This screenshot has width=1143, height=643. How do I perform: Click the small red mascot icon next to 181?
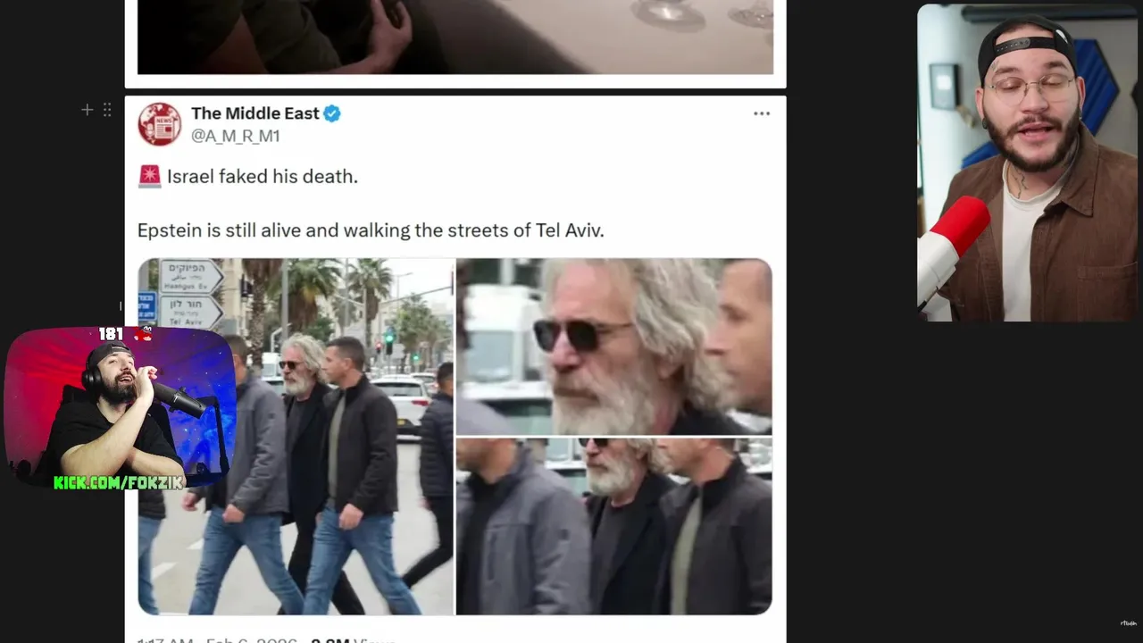[142, 334]
